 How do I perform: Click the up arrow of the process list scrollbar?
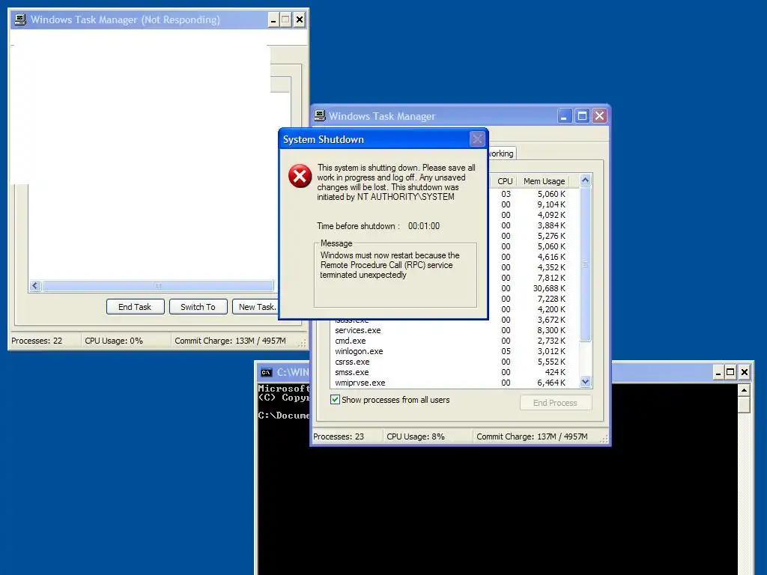click(586, 180)
